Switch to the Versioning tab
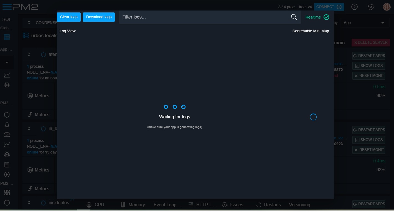The height and width of the screenshot is (216, 394). (x=299, y=205)
